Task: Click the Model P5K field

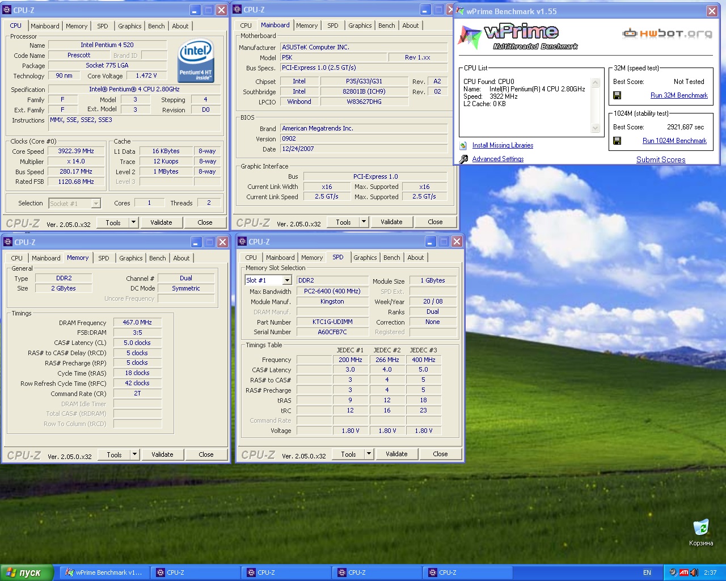Action: coord(334,57)
